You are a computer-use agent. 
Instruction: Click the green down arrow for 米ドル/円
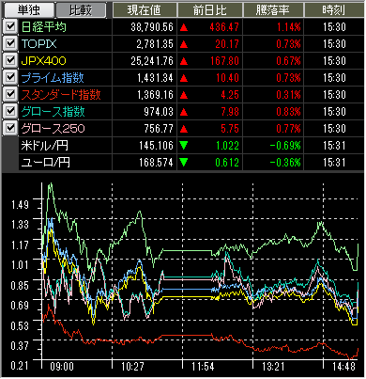[x=184, y=146]
